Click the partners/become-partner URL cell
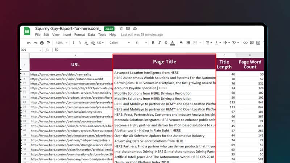This screenshot has height=163, width=290. pyautogui.click(x=71, y=121)
